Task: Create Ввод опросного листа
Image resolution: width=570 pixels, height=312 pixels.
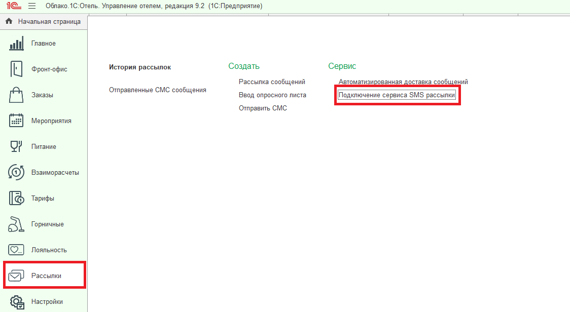Action: (272, 95)
